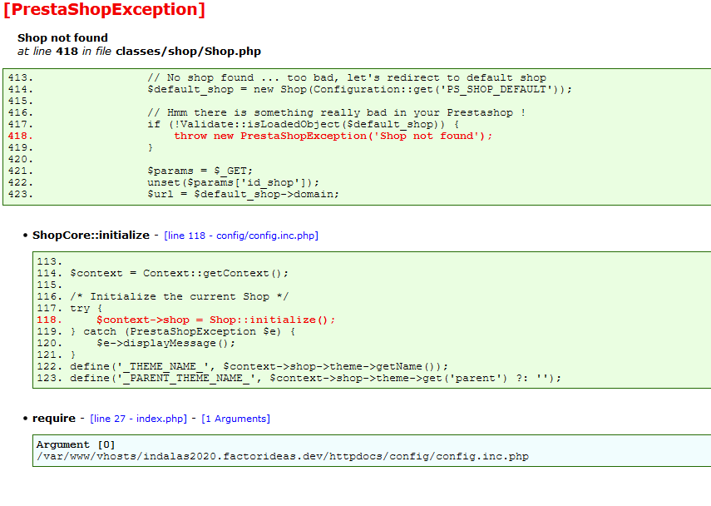Click the classes/shop/Shop.php file name
711x506 pixels.
tap(188, 52)
